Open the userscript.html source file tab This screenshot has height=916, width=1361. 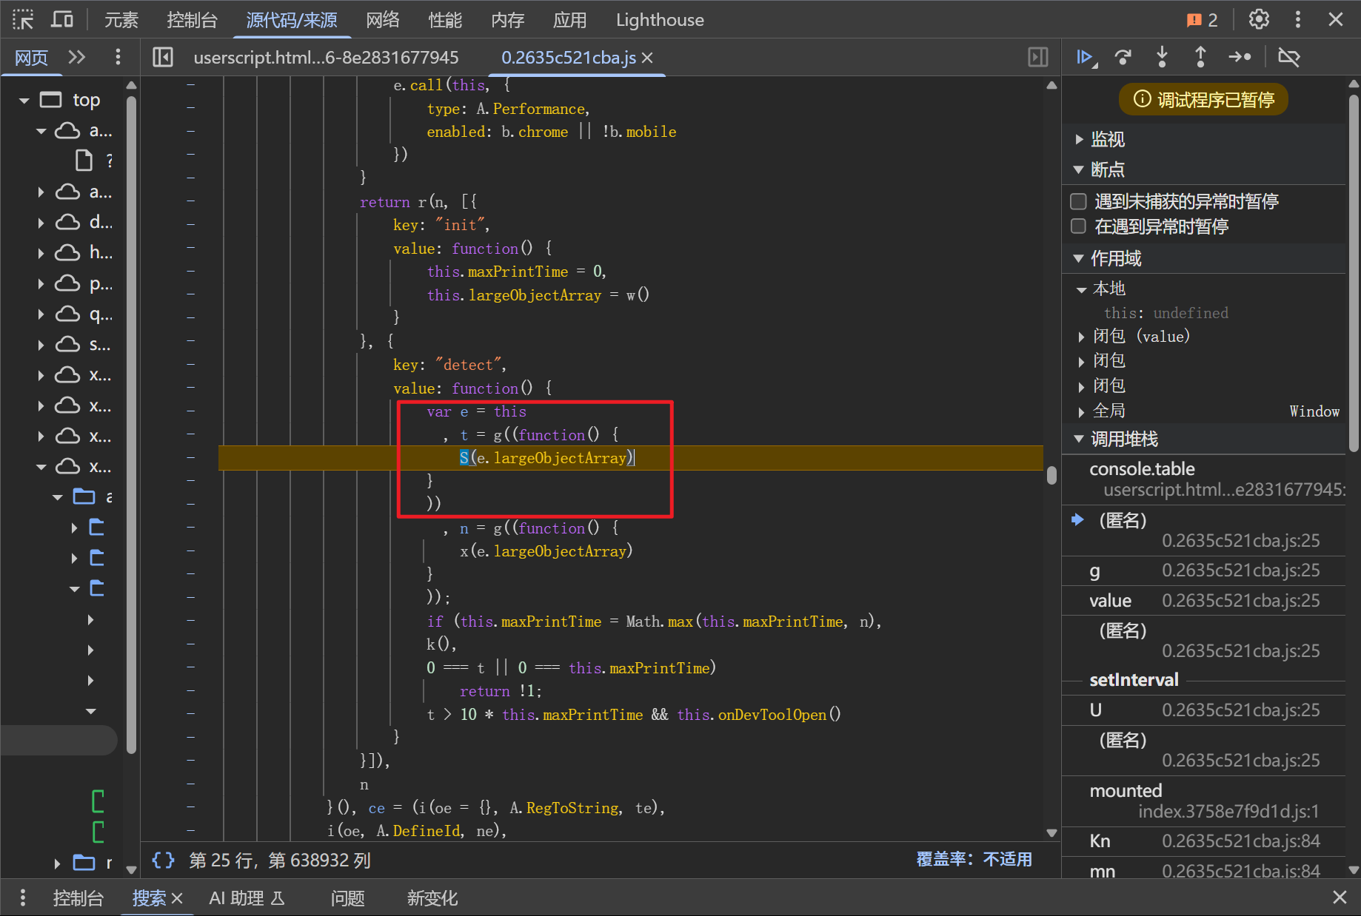326,58
